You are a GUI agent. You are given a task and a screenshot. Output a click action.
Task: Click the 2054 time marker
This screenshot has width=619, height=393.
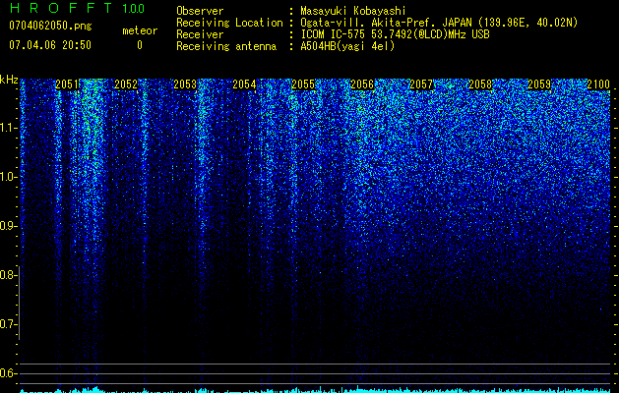tap(244, 84)
